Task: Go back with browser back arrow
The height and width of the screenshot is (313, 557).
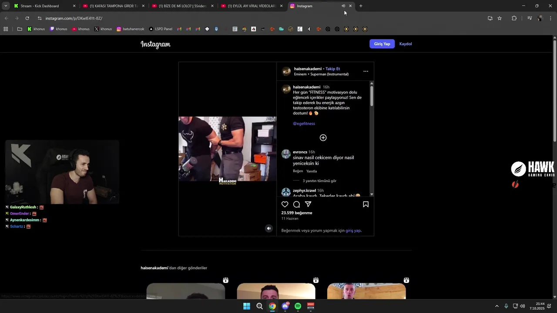Action: coord(6,18)
